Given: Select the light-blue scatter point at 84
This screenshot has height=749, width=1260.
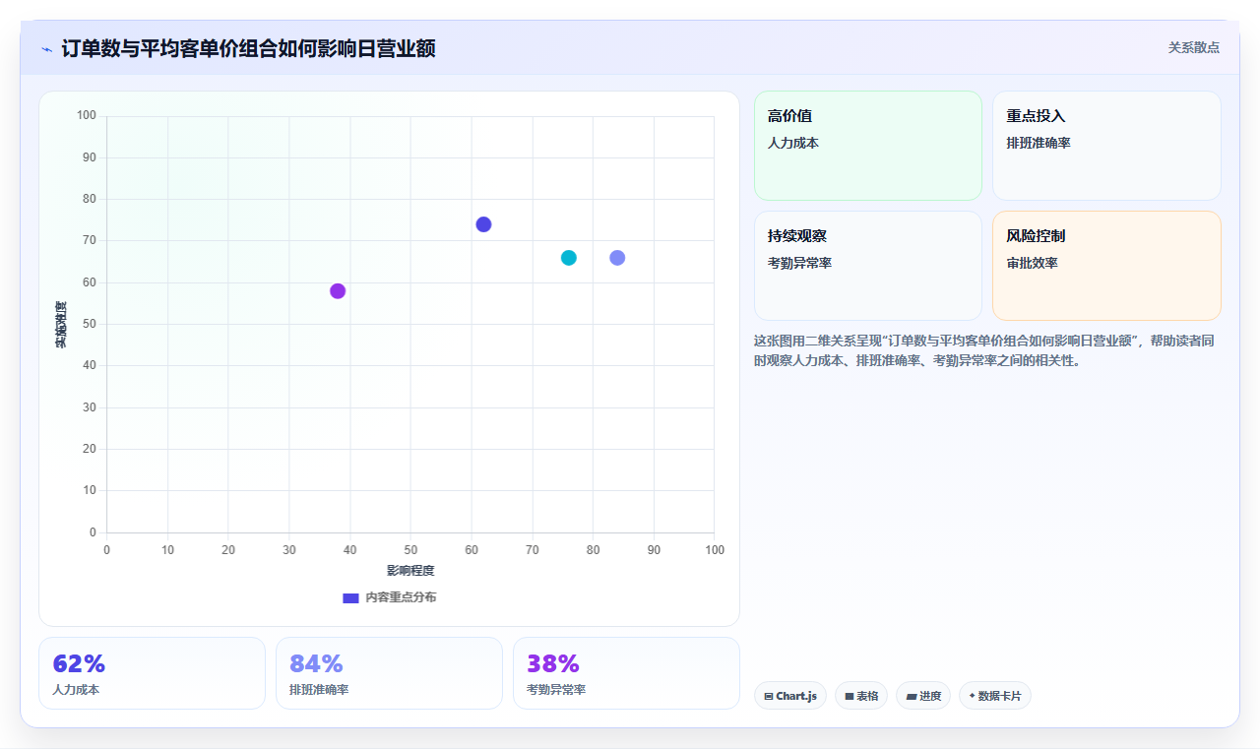Looking at the screenshot, I should [617, 258].
